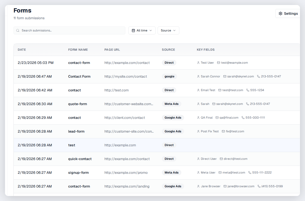This screenshot has height=201, width=305.
Task: Click the gear icon on the Settings button
Action: point(280,13)
